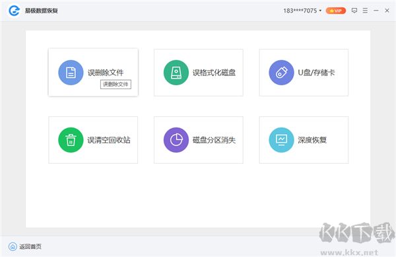The width and height of the screenshot is (396, 257).
Task: Click the orange VIP badge
Action: pos(336,11)
